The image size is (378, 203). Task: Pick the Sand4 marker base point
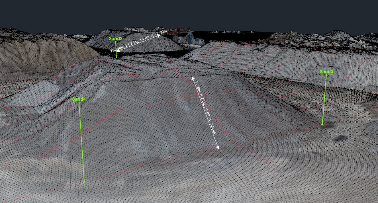pyautogui.click(x=84, y=182)
